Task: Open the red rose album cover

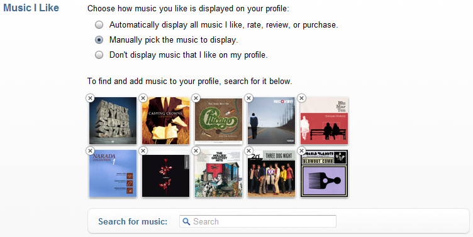Action: click(x=165, y=174)
